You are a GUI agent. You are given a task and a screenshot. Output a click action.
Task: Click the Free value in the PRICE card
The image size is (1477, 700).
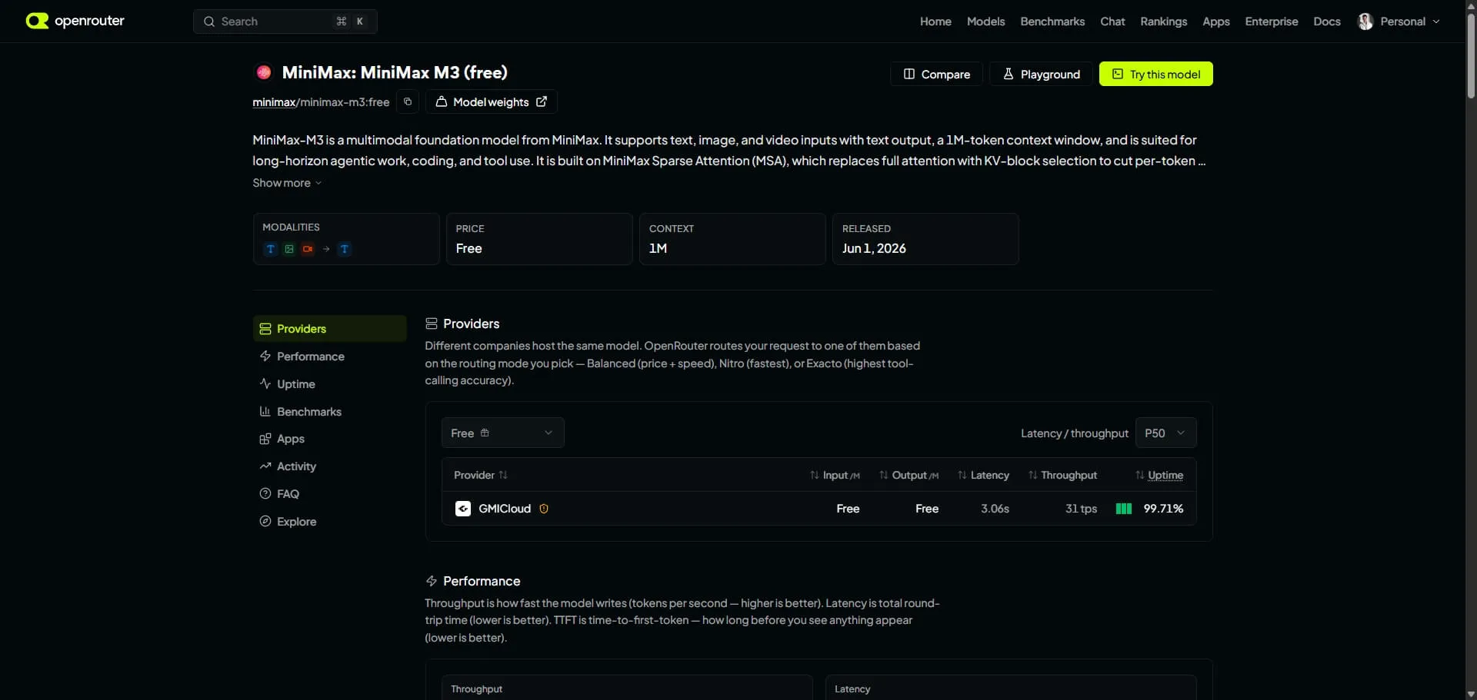pos(468,248)
